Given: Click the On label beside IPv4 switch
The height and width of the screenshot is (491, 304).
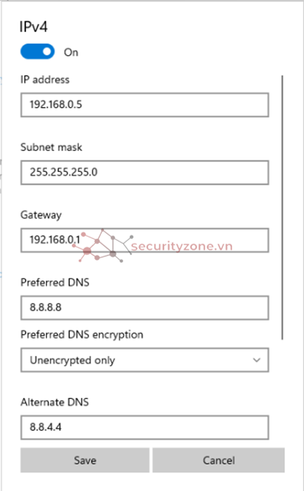Looking at the screenshot, I should point(71,53).
